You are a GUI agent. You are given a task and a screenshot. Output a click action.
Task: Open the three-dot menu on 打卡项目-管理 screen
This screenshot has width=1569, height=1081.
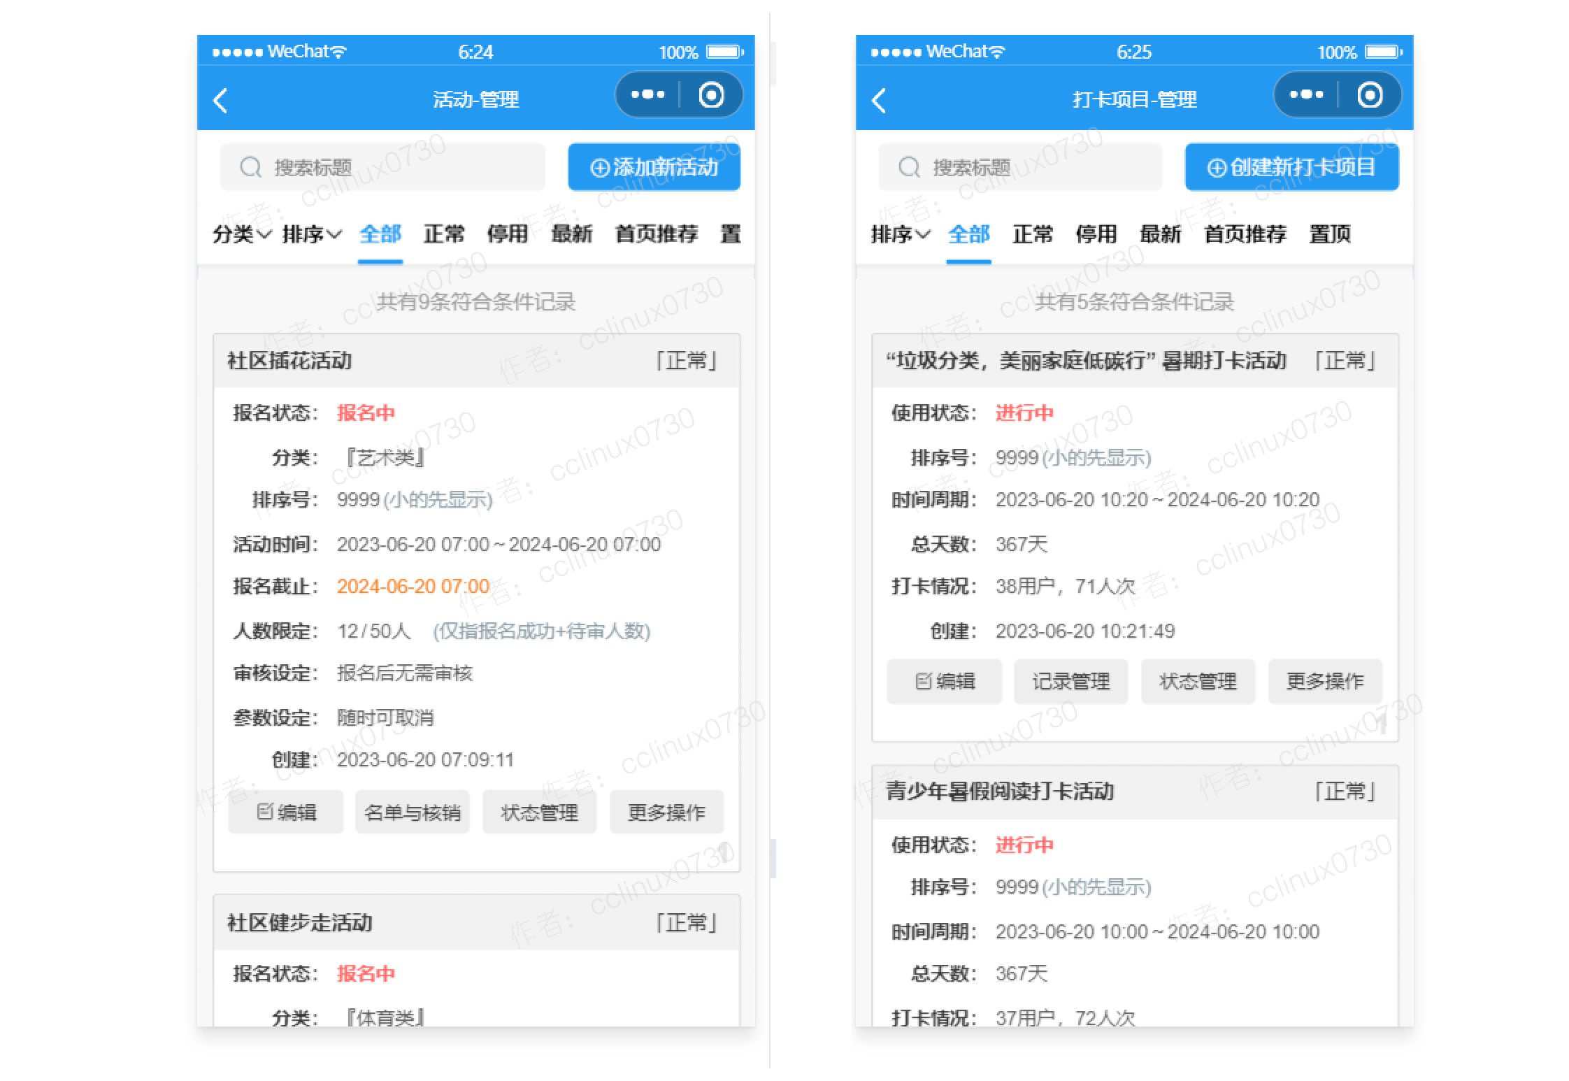click(1306, 94)
